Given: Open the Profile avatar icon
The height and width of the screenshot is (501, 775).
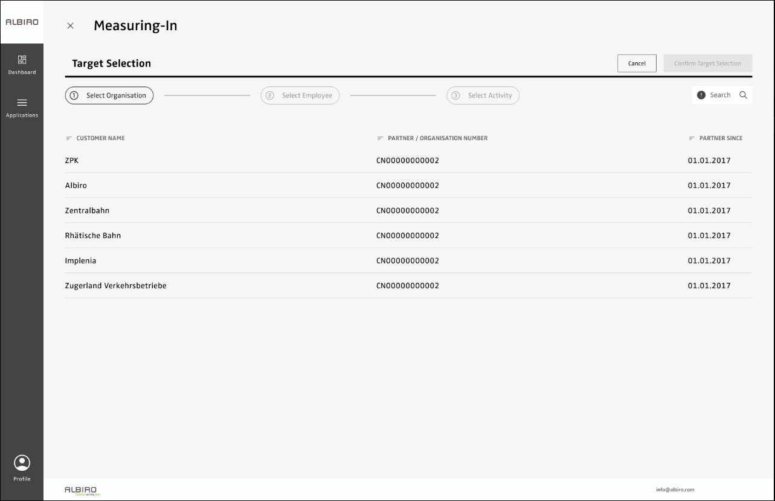Looking at the screenshot, I should tap(22, 463).
